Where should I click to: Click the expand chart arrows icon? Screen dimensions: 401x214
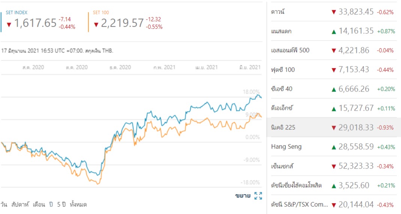tap(258, 195)
